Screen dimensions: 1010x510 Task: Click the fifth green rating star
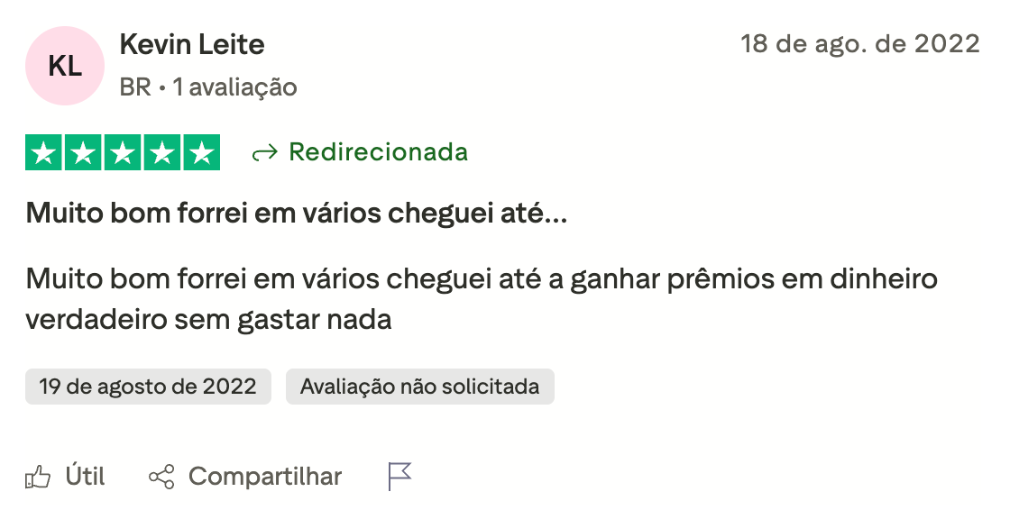pyautogui.click(x=202, y=152)
